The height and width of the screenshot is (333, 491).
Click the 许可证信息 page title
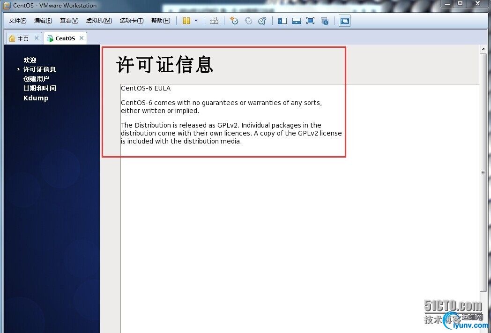pos(165,65)
